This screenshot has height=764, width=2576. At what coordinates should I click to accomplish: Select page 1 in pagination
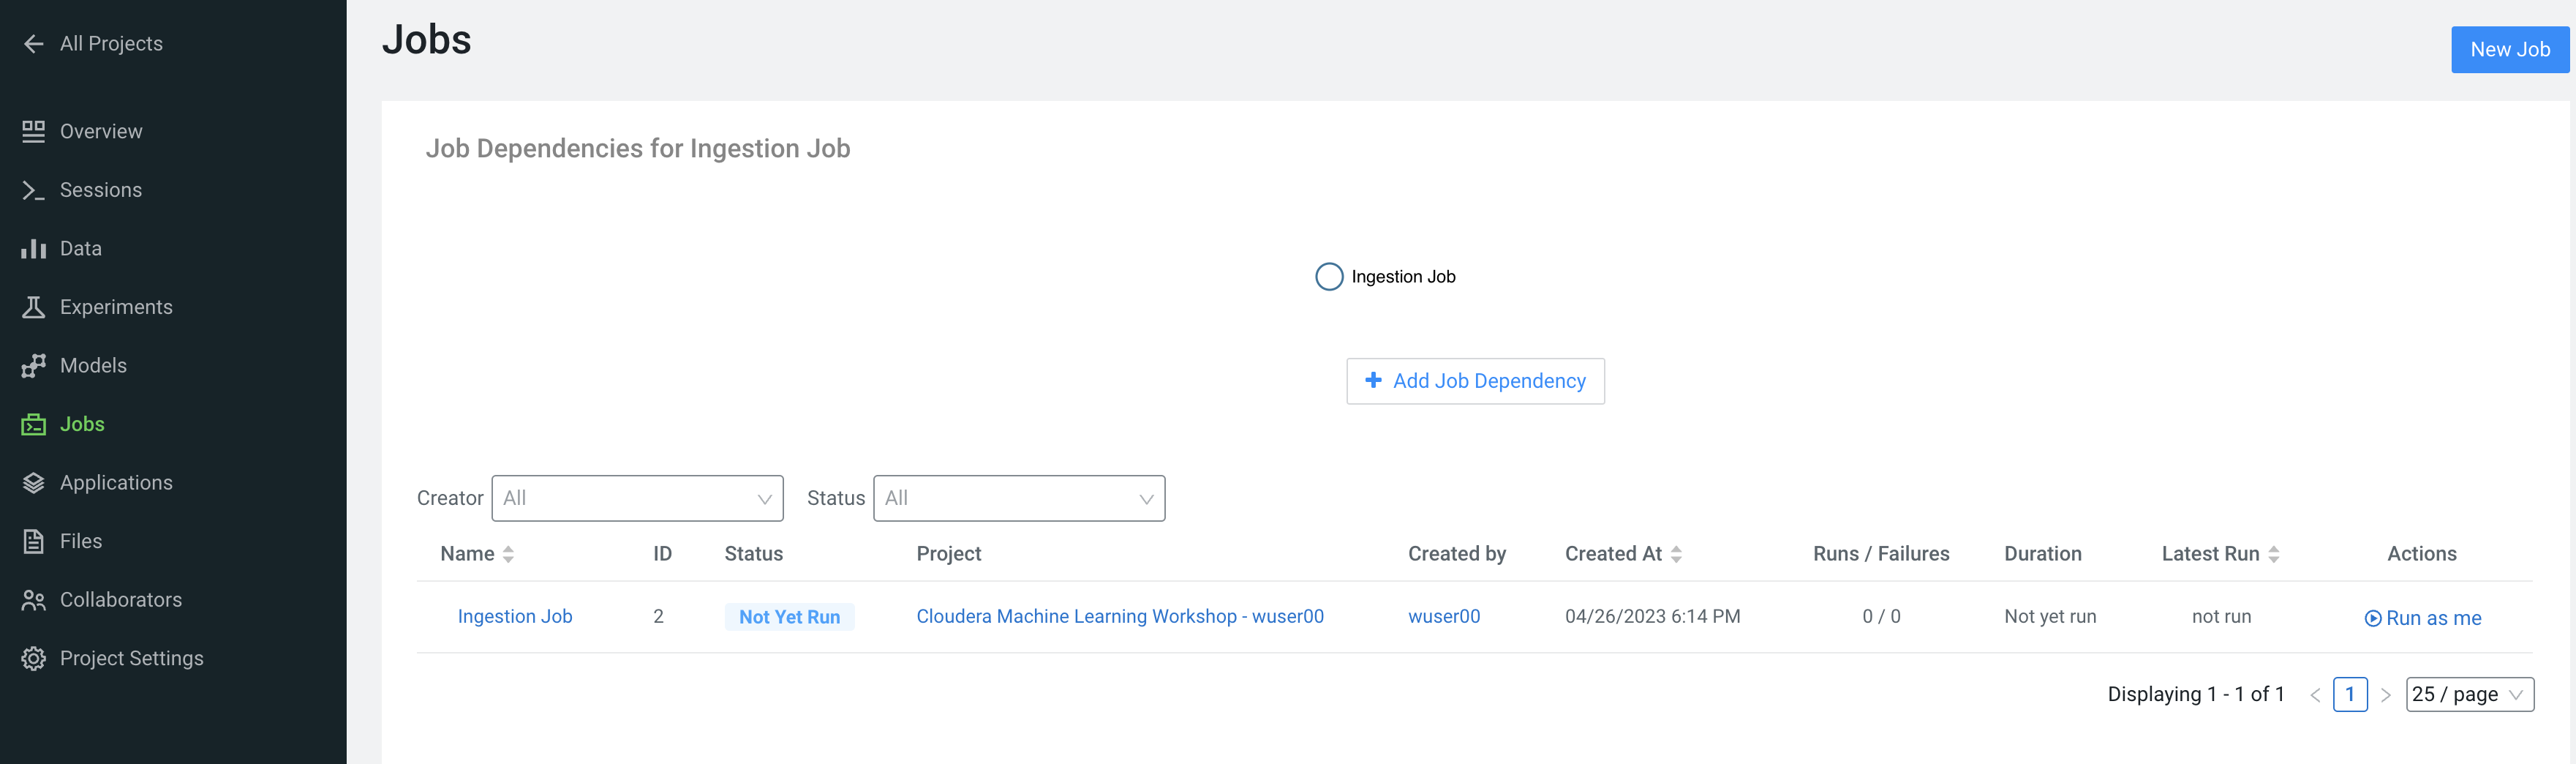pyautogui.click(x=2350, y=694)
